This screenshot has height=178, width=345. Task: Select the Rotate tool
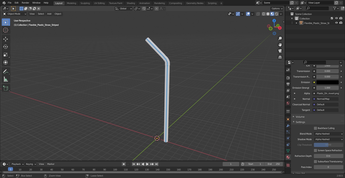[6, 47]
